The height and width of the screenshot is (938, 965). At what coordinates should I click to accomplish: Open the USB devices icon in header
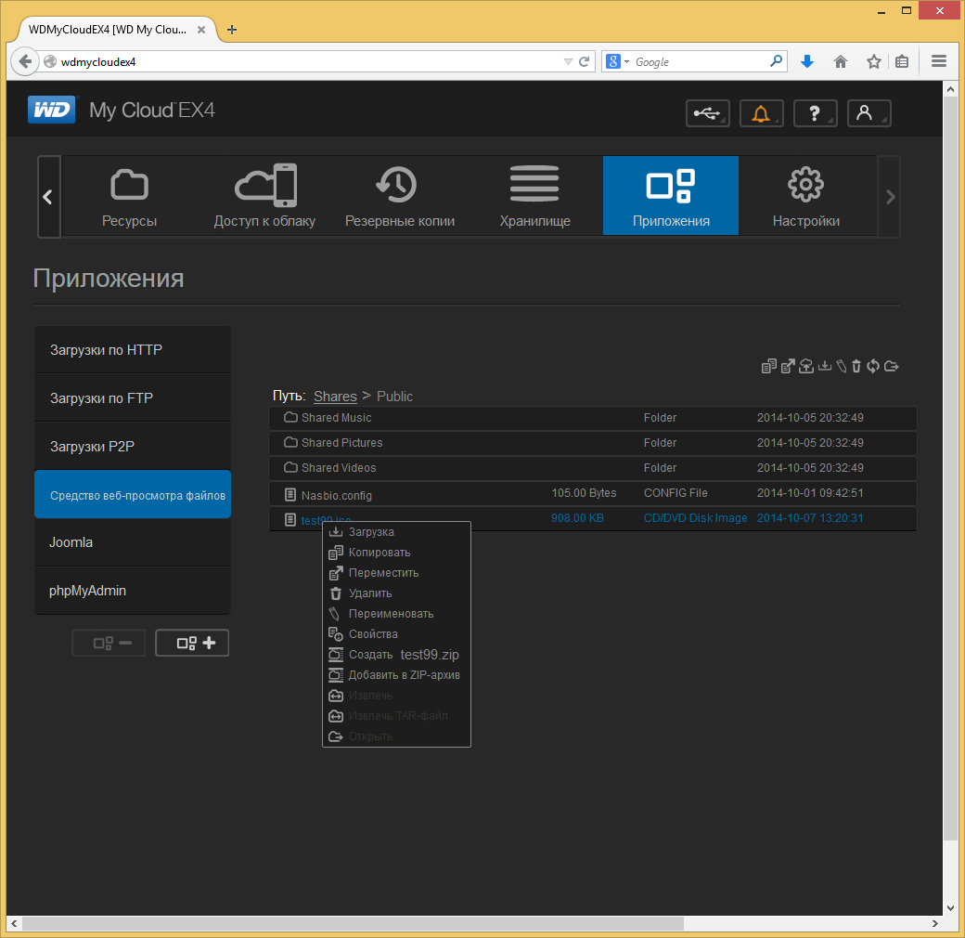point(708,113)
